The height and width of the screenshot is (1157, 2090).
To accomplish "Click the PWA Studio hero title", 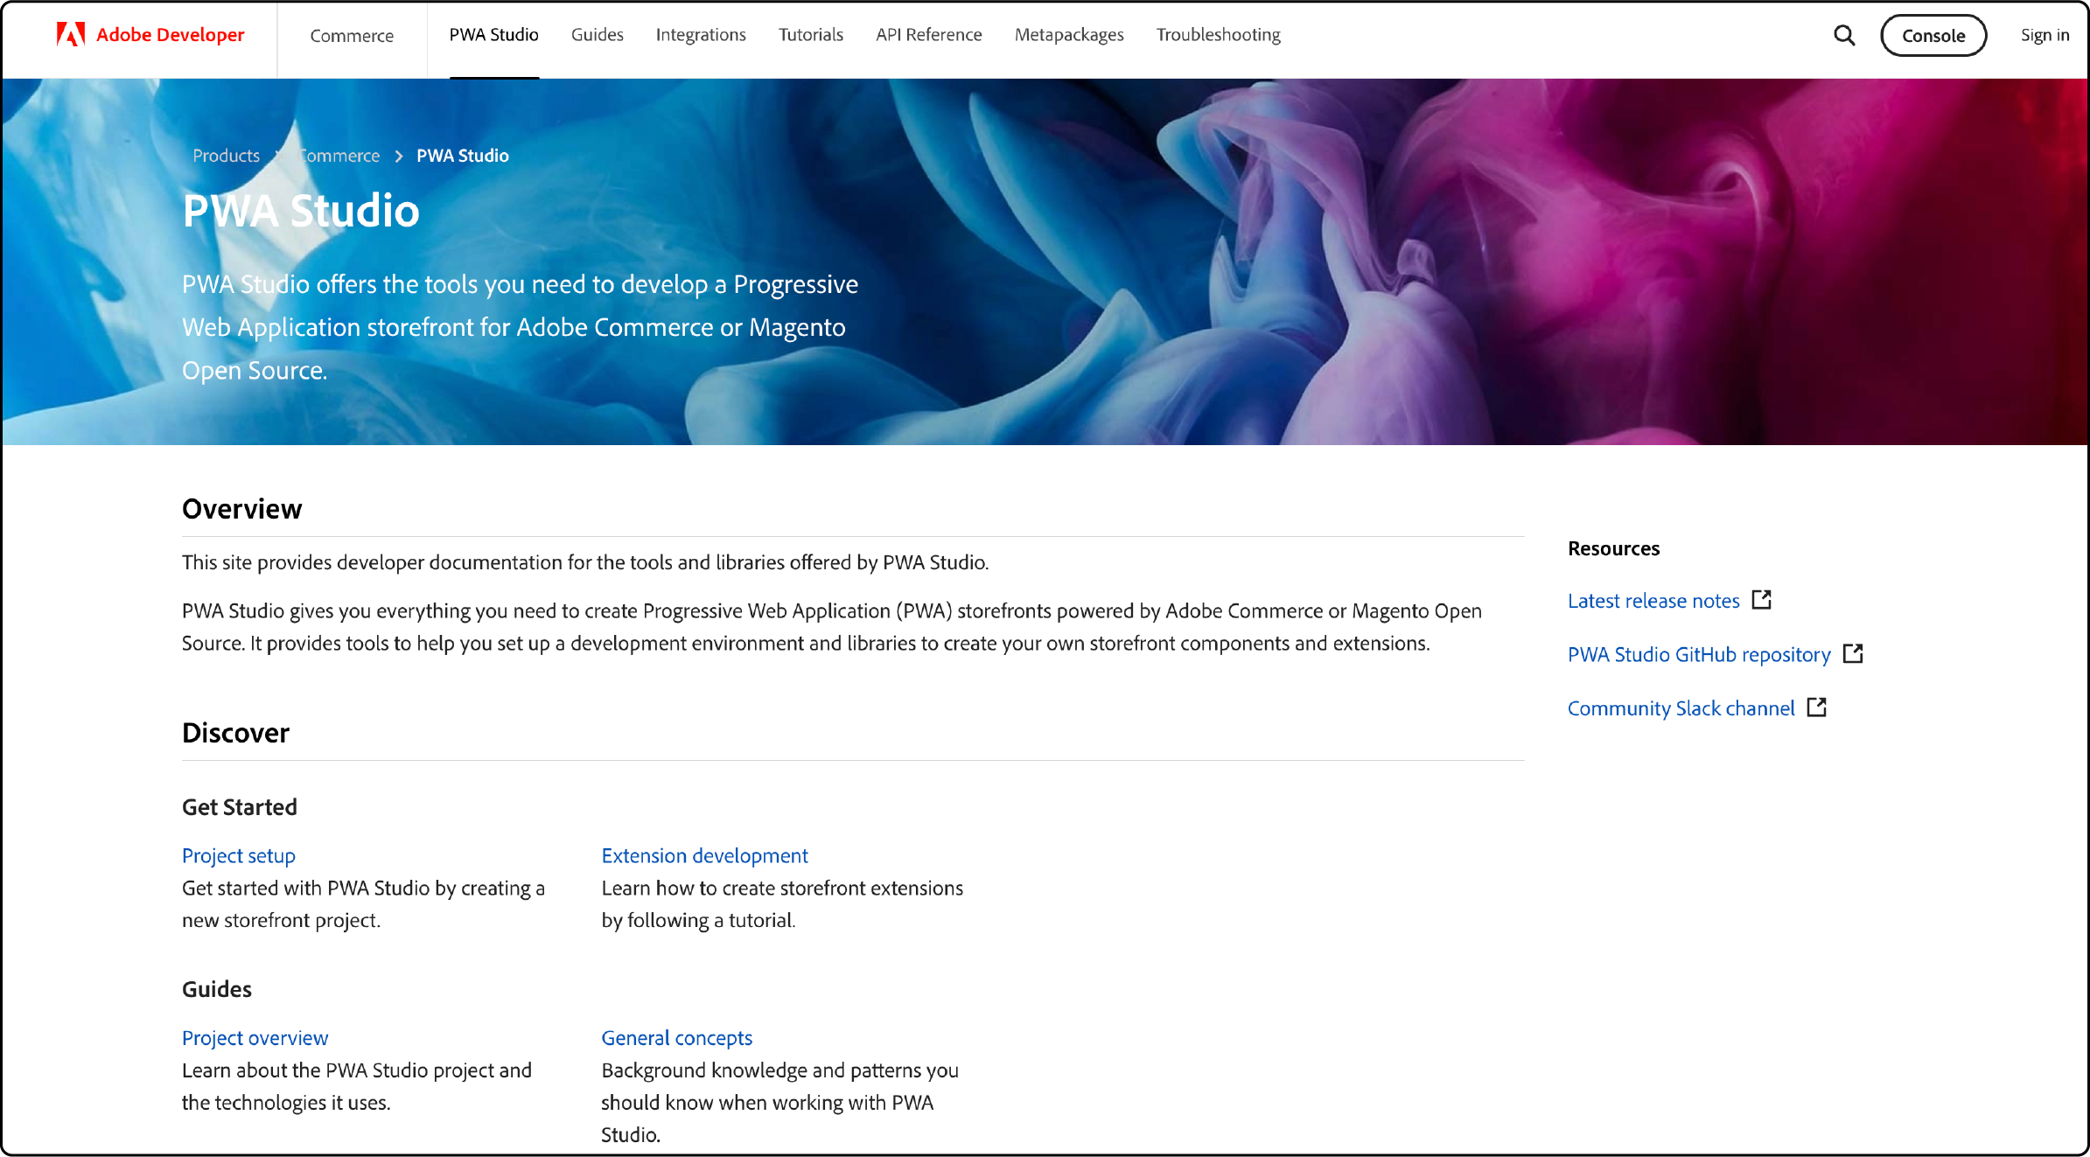I will point(301,211).
